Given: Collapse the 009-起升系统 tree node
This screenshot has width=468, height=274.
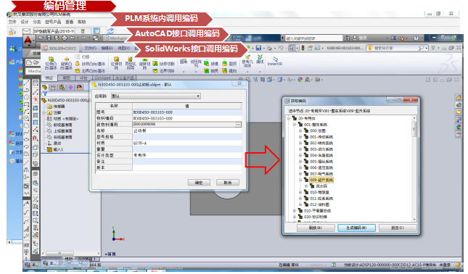Looking at the screenshot, I should 300,180.
